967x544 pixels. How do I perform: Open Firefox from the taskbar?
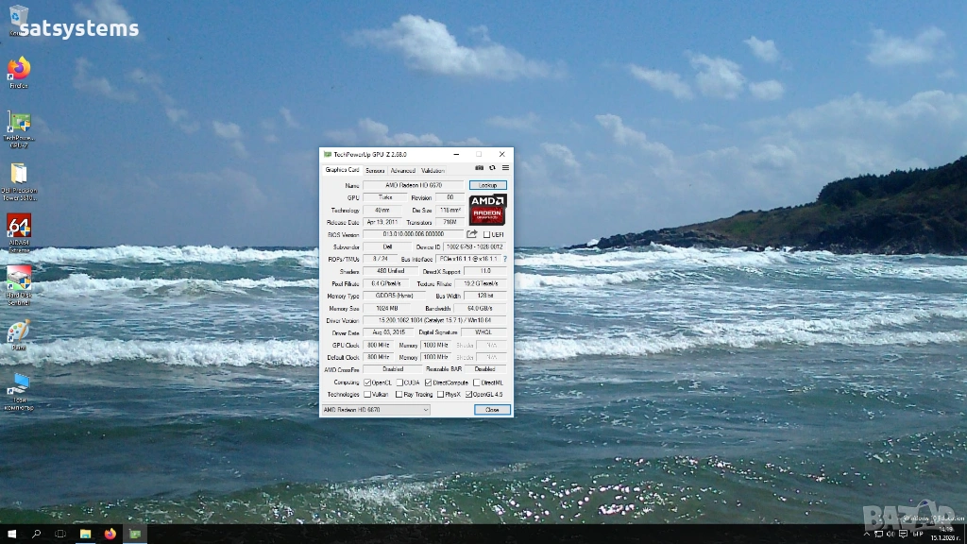pyautogui.click(x=110, y=534)
